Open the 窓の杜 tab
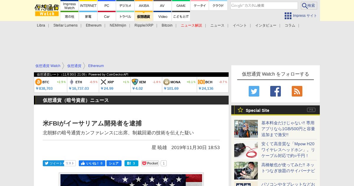 click(69, 16)
